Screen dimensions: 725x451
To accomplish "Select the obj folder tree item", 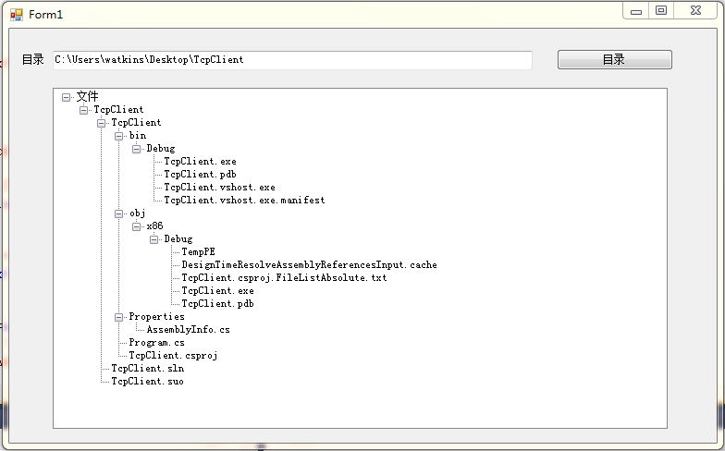I will click(x=137, y=213).
